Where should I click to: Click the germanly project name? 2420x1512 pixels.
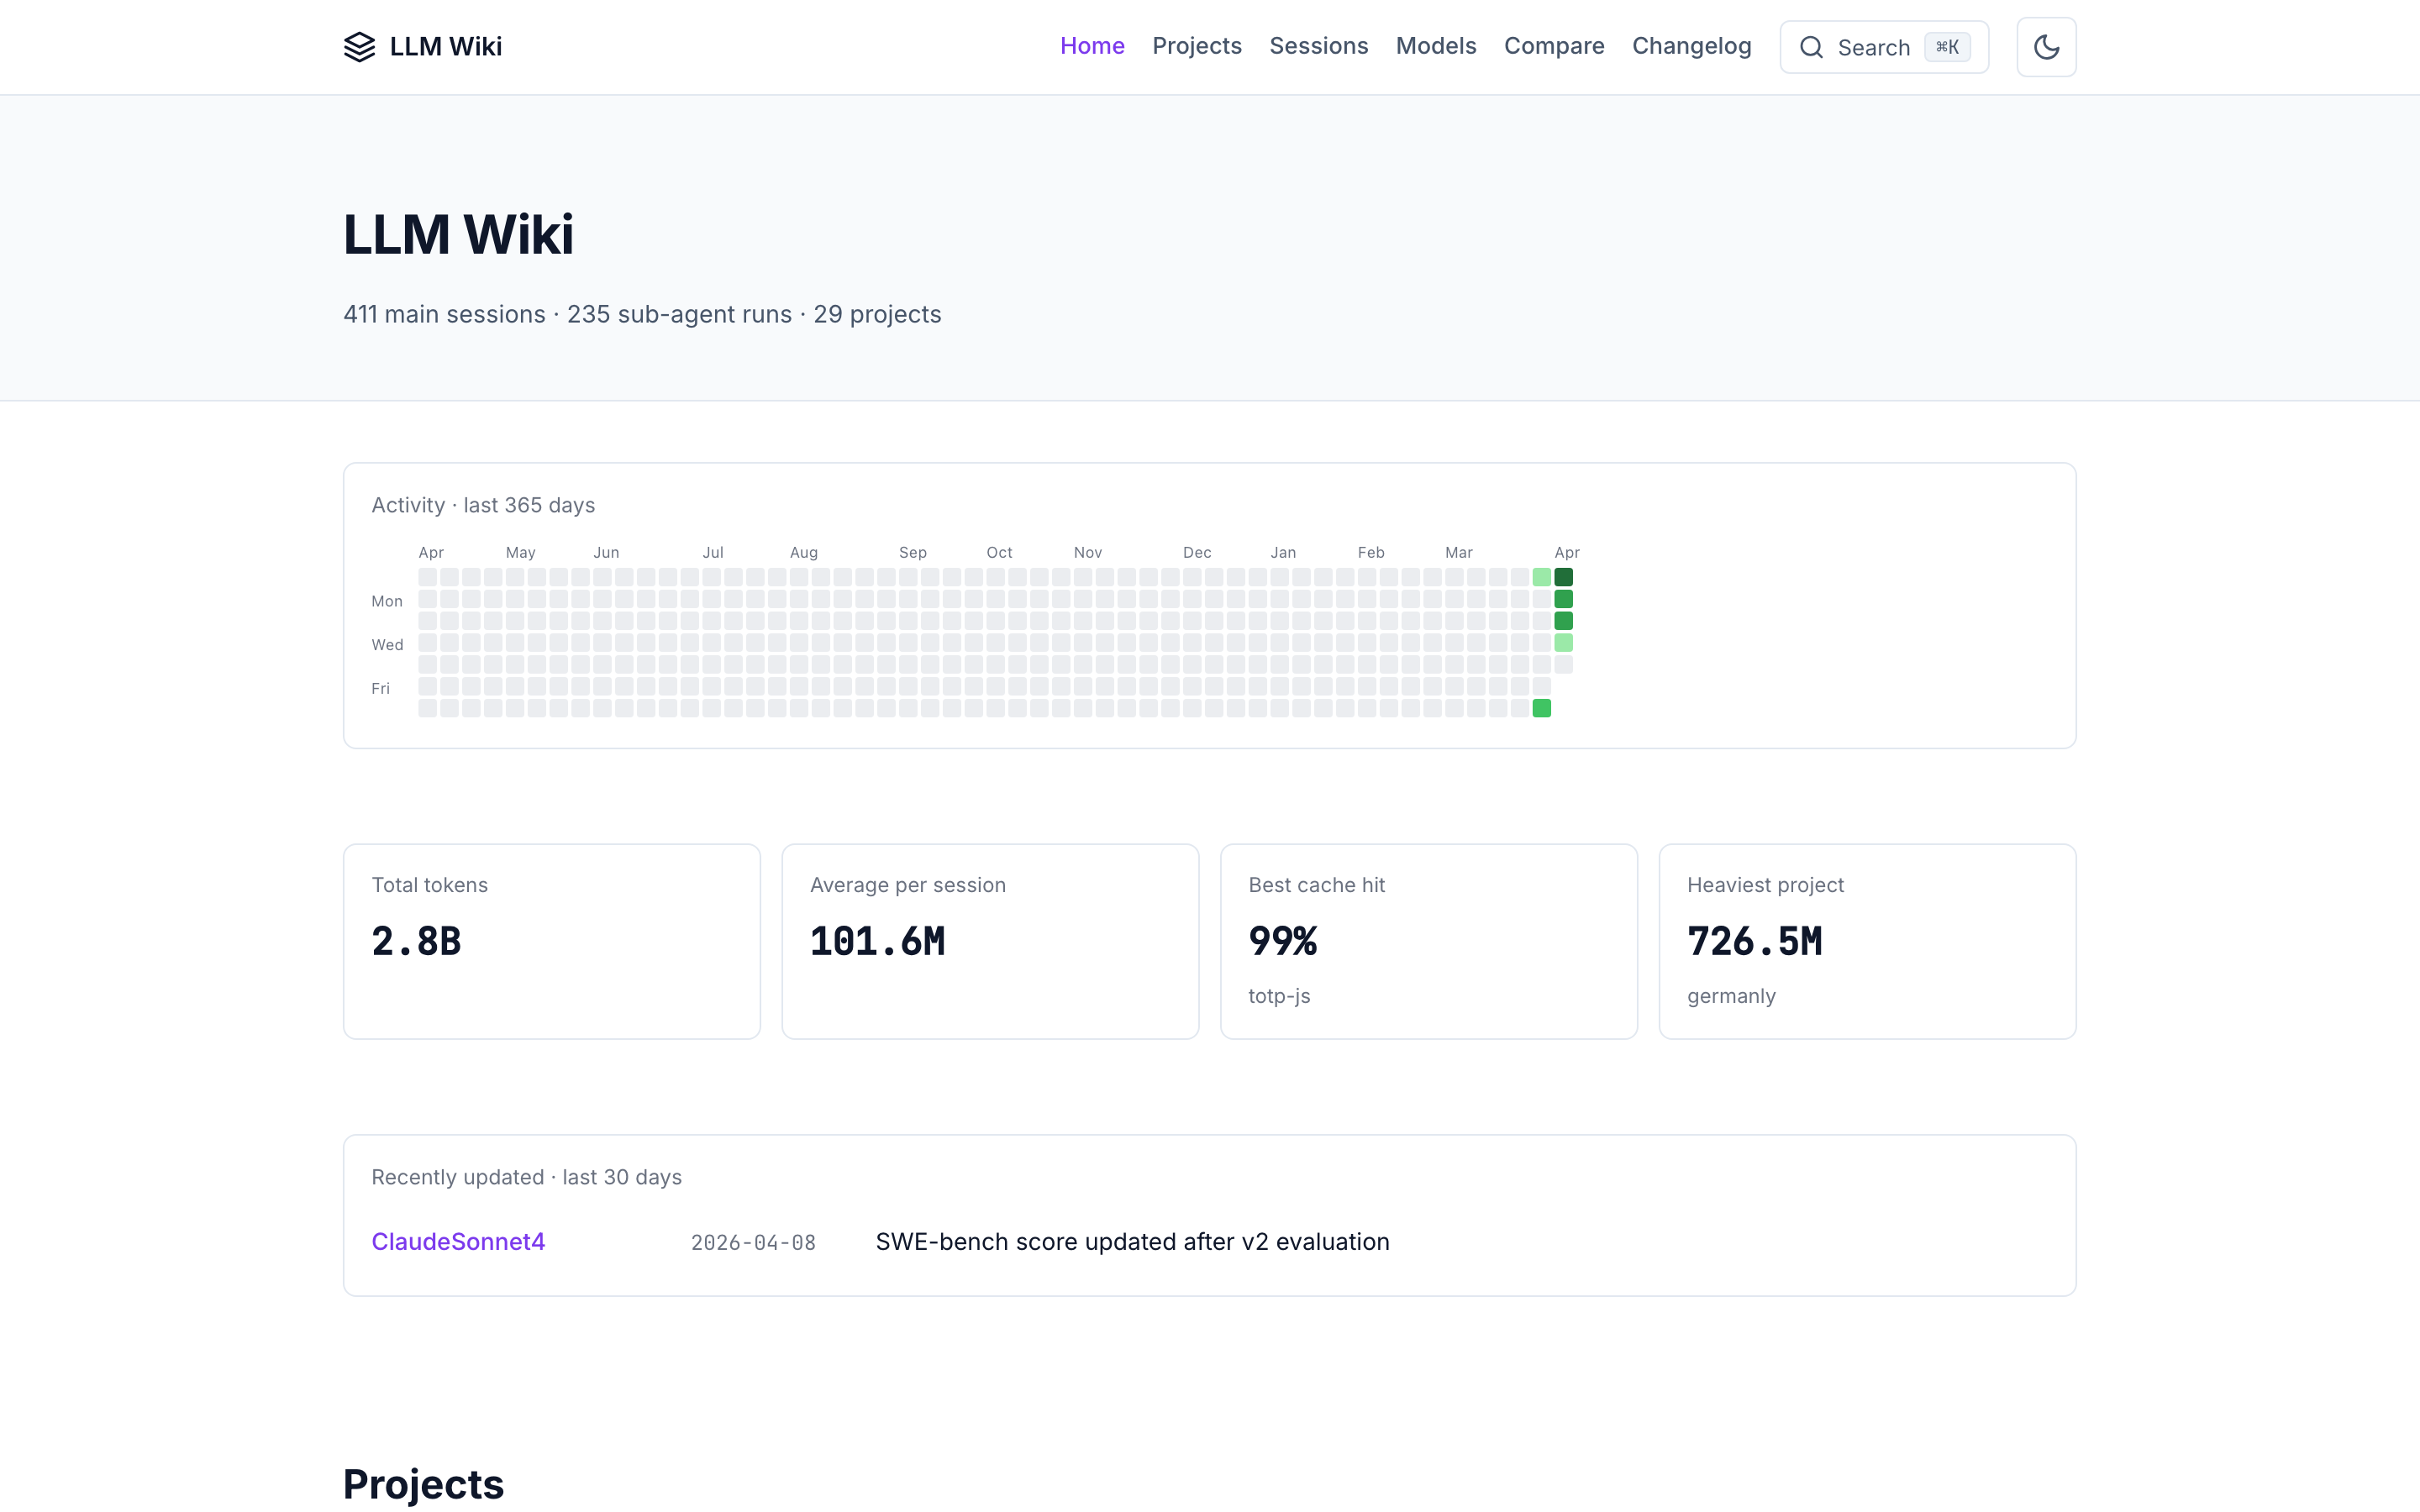pos(1730,996)
